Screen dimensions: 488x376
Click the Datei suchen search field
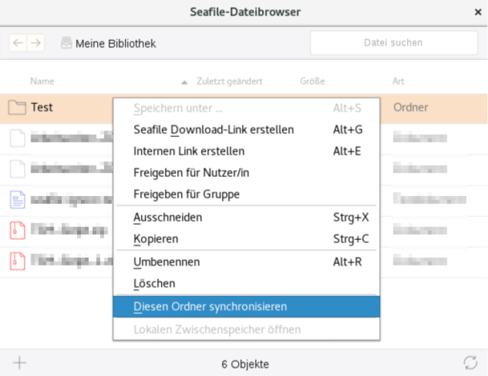pyautogui.click(x=393, y=43)
